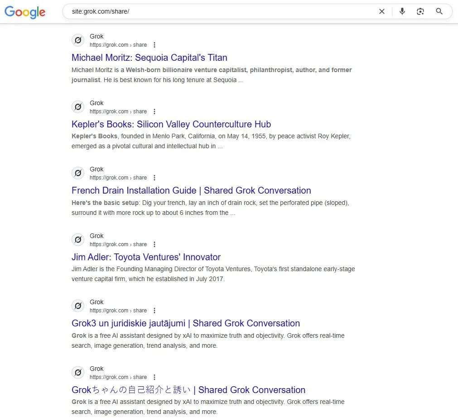Viewport: 458px width, 418px height.
Task: Open the French Drain Installation Guide conversation
Action: tap(191, 190)
